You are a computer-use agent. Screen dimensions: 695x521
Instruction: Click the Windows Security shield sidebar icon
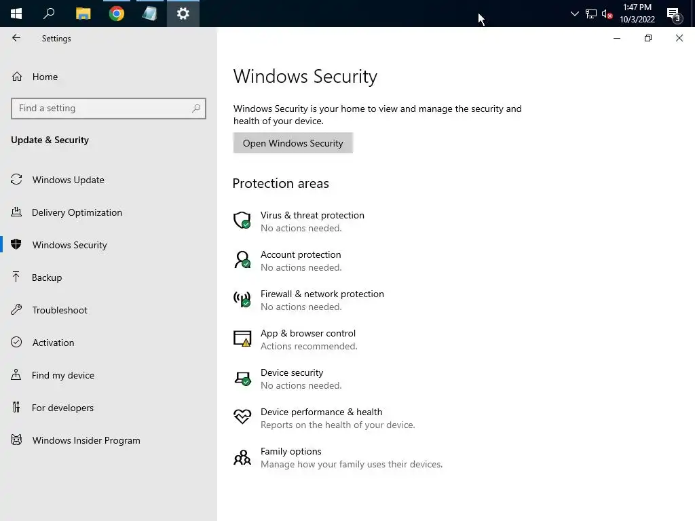[x=16, y=244]
